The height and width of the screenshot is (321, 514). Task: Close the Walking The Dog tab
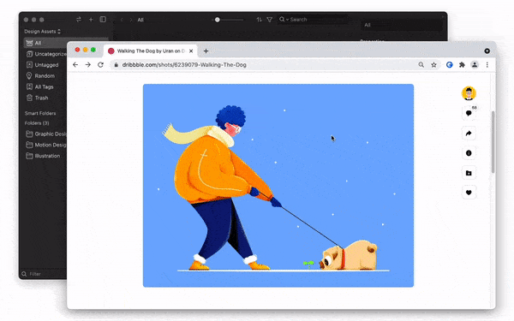pyautogui.click(x=191, y=51)
